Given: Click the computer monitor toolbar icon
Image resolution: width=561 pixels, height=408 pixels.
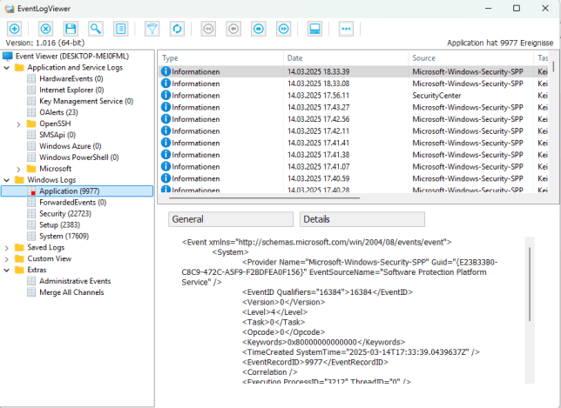Looking at the screenshot, I should [x=315, y=29].
